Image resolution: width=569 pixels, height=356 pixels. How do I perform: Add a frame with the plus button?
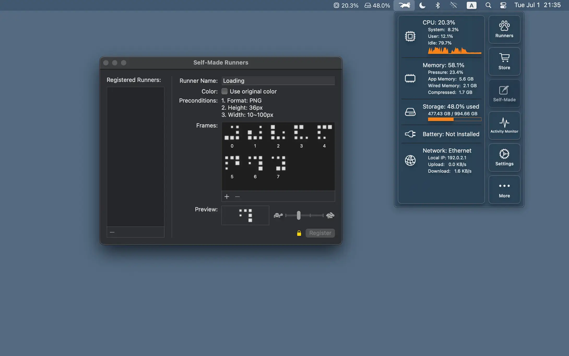click(x=227, y=197)
